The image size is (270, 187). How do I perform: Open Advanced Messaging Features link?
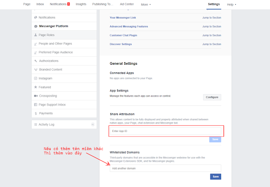point(129,26)
